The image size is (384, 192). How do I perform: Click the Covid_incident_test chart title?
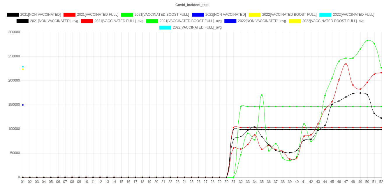pyautogui.click(x=192, y=5)
